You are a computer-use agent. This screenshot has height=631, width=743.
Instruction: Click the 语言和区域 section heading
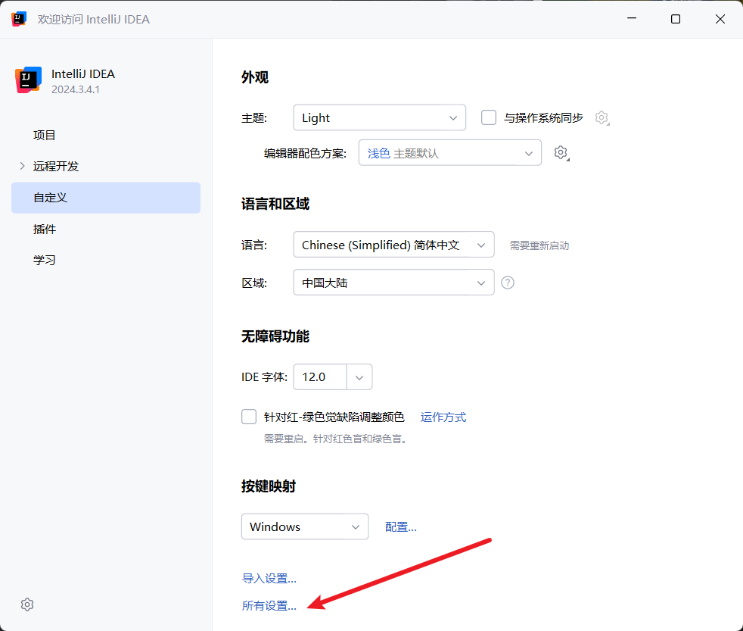[x=275, y=204]
